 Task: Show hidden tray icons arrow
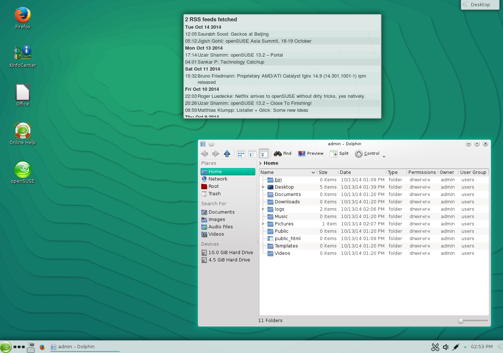pos(465,347)
